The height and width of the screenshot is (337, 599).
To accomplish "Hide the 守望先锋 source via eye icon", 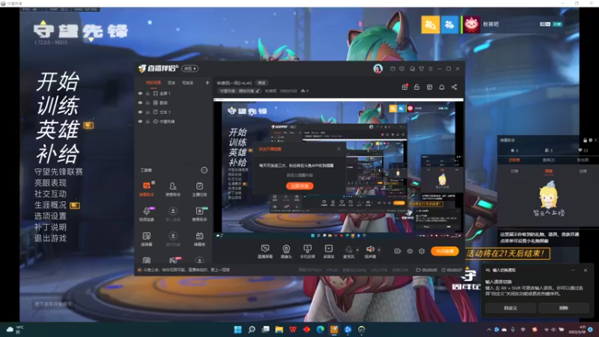I will [x=140, y=121].
